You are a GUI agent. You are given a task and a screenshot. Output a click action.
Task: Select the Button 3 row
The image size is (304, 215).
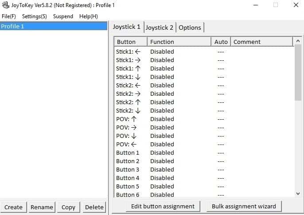click(x=204, y=170)
